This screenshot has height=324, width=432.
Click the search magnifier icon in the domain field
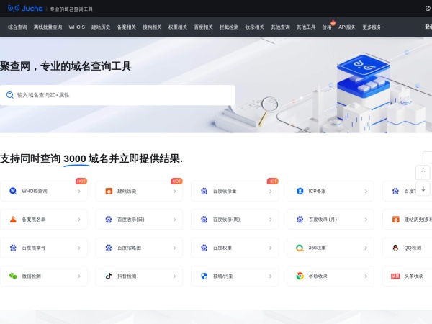10,95
